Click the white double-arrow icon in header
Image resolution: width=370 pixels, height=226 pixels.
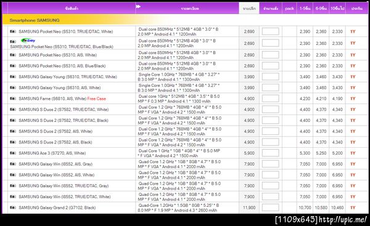(x=138, y=7)
